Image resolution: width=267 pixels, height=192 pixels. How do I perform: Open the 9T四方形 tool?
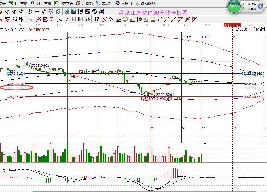(41, 3)
